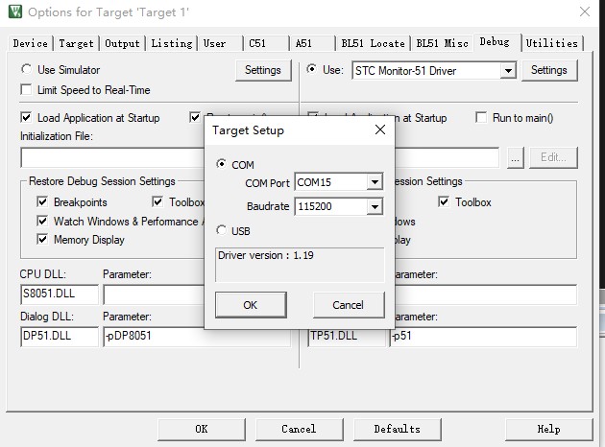This screenshot has height=447, width=605.
Task: Select the Use driver radio button
Action: point(311,69)
